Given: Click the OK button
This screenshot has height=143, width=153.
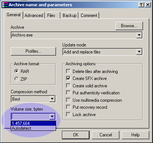Looking at the screenshot, I should point(76,135).
